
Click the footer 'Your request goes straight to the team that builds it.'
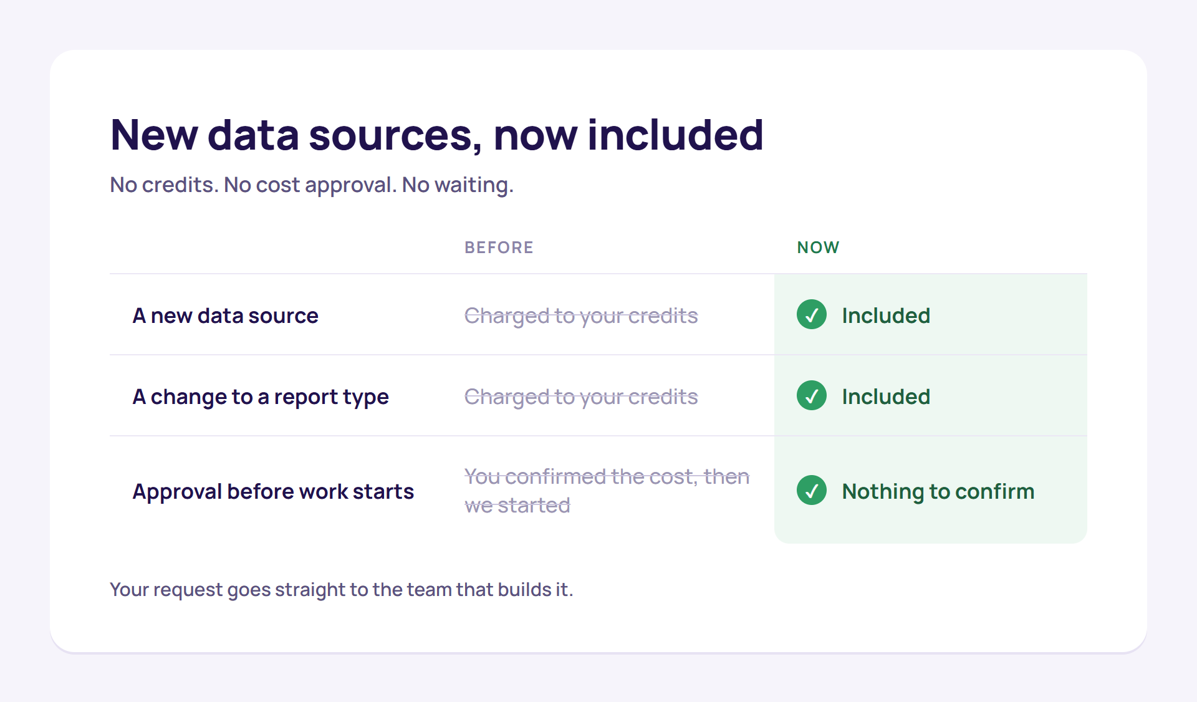coord(341,590)
